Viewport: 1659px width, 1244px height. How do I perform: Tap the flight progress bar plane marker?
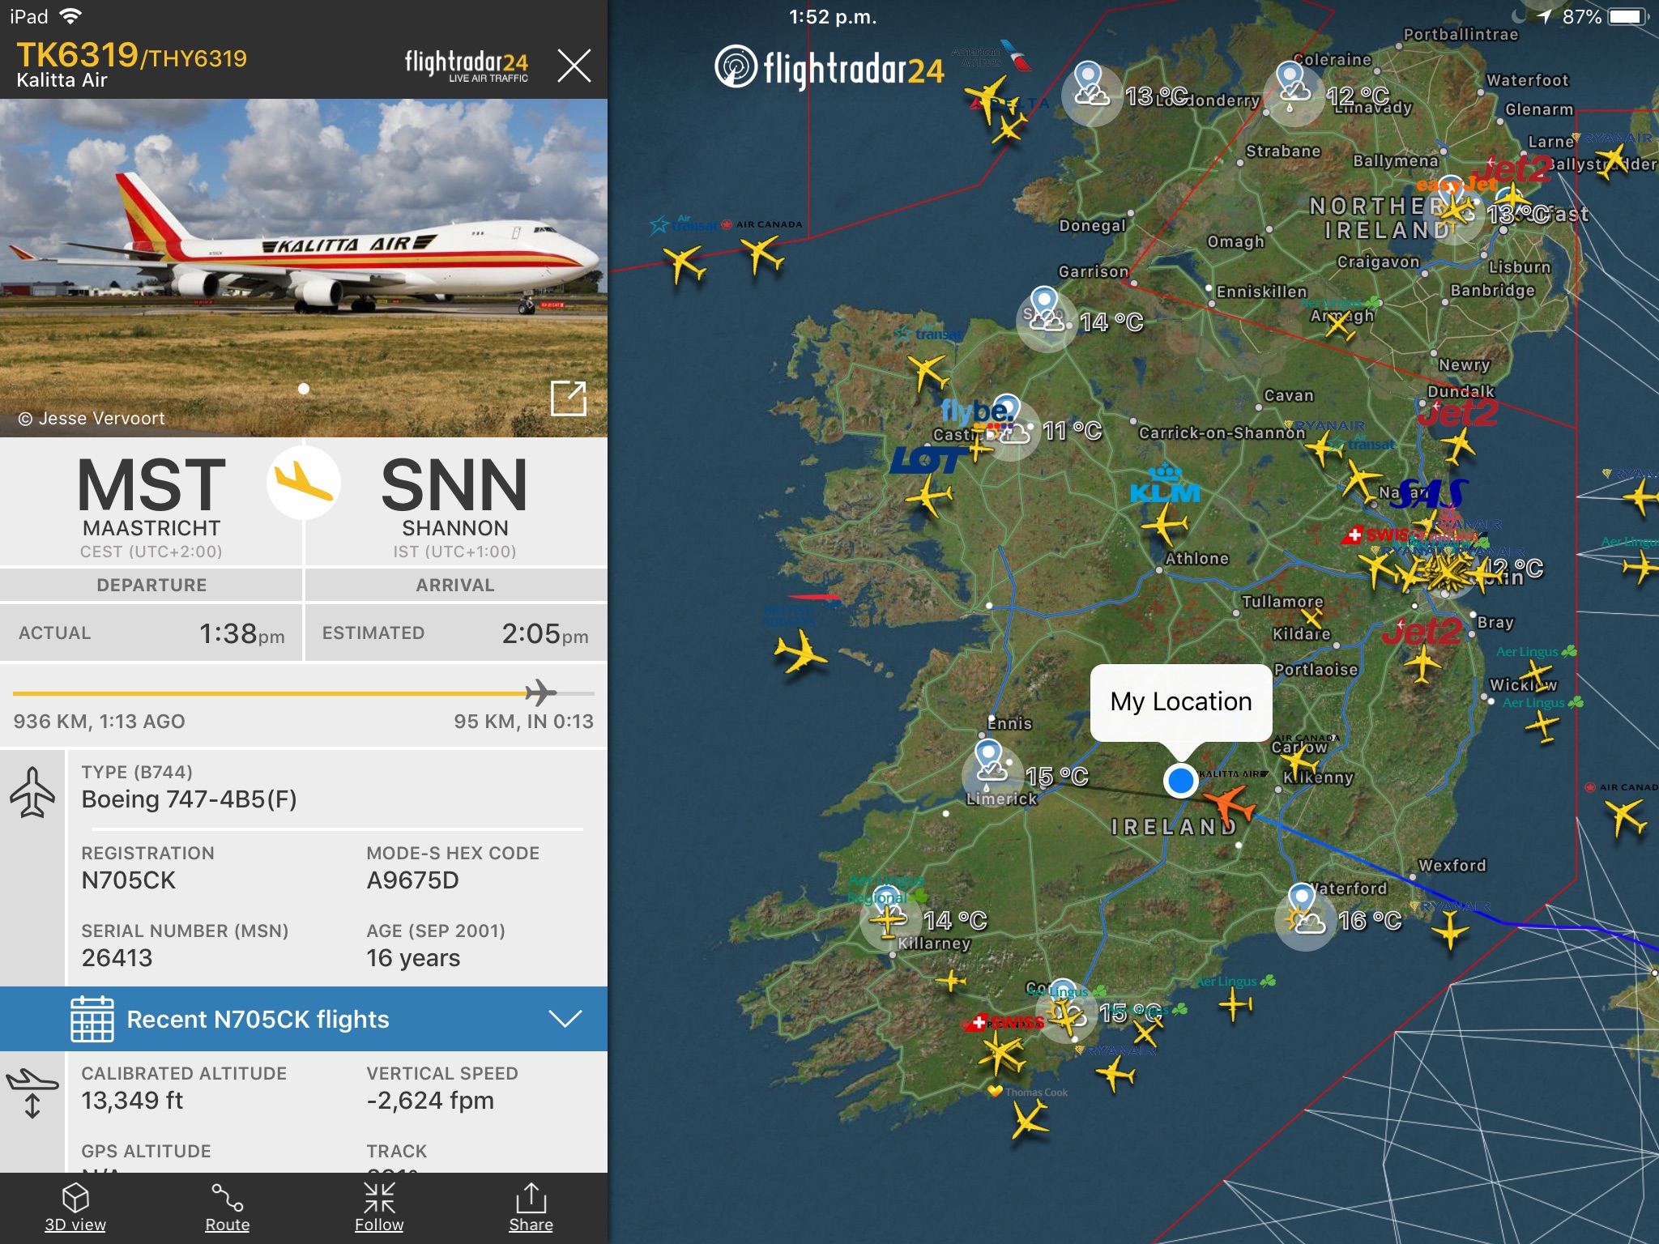click(x=539, y=693)
